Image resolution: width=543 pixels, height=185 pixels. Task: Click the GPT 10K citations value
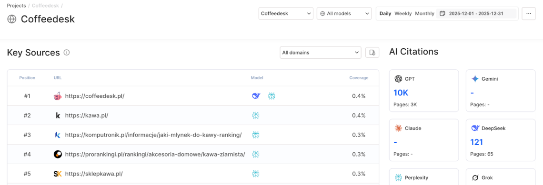point(401,92)
